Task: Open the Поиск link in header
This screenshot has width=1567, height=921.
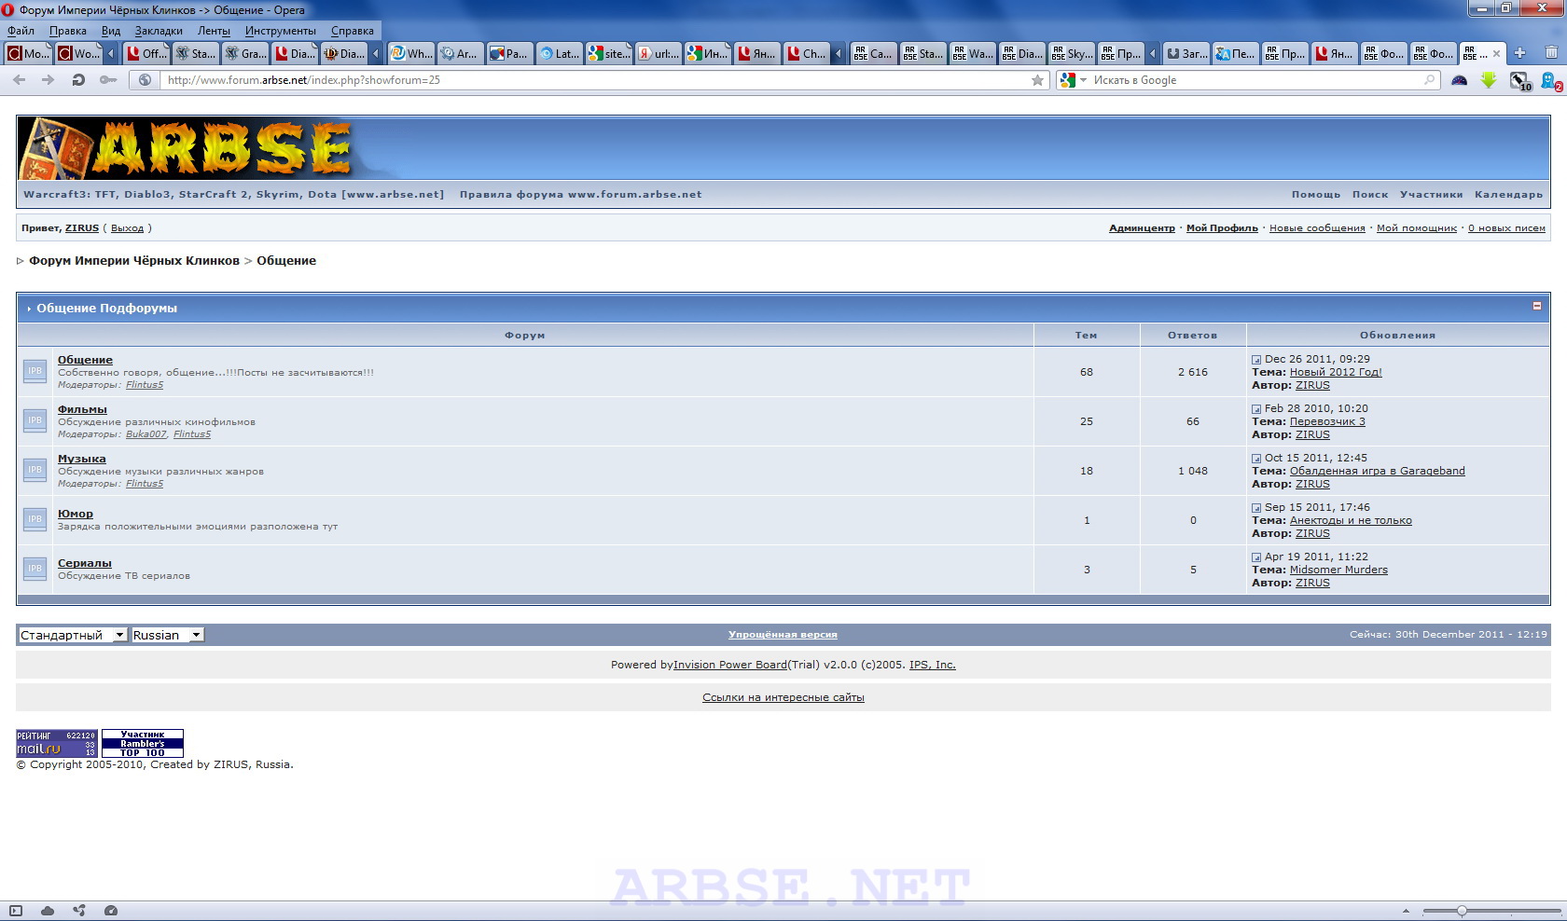Action: 1370,195
